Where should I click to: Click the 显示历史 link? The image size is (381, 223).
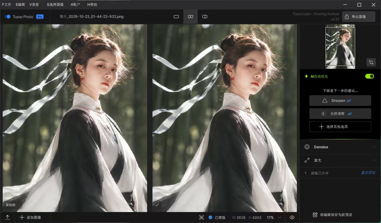click(x=368, y=173)
